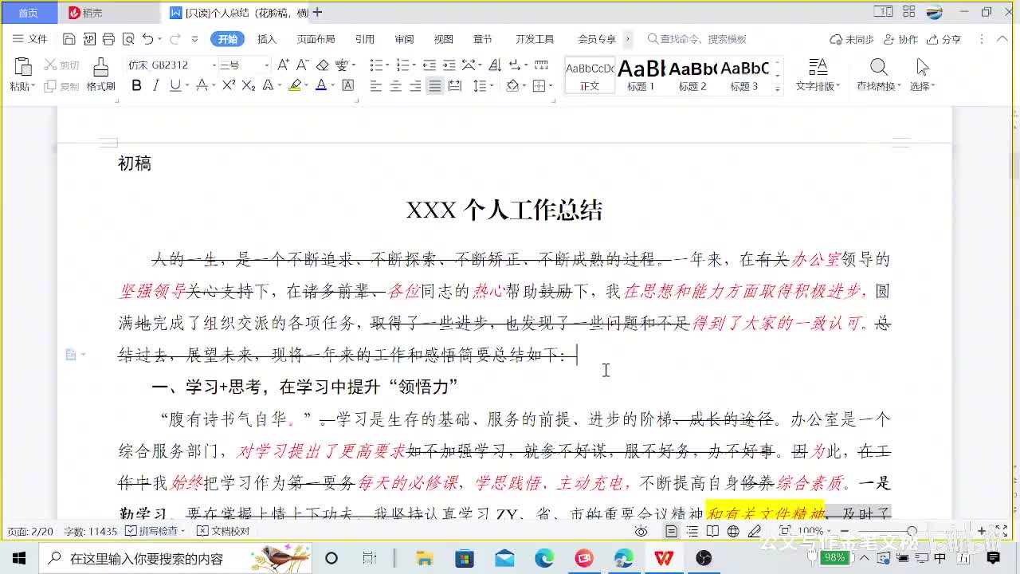The width and height of the screenshot is (1020, 574).
Task: Open the 插入 ribbon tab
Action: (267, 39)
